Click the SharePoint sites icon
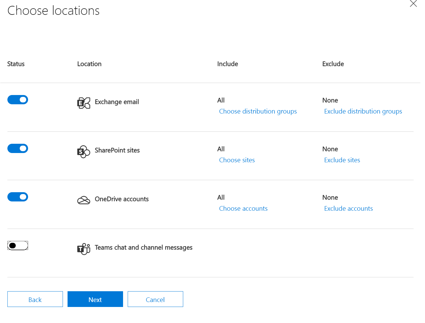 pos(83,151)
